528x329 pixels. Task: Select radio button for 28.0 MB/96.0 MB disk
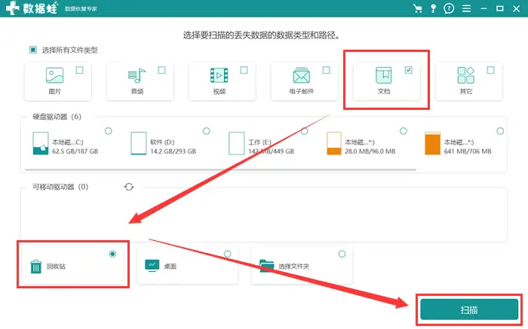(x=404, y=131)
